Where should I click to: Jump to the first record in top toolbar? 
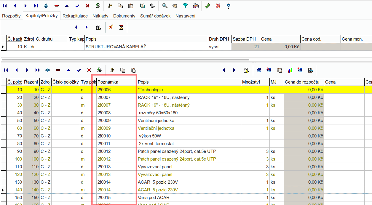tap(5, 6)
